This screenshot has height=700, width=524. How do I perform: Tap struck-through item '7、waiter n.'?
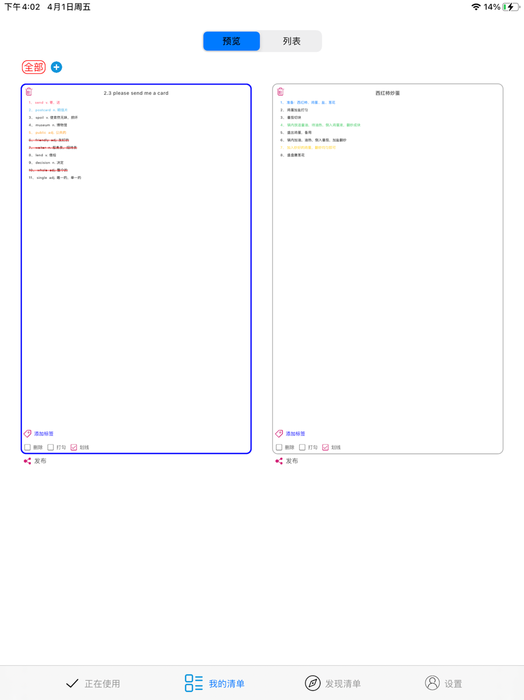click(x=53, y=147)
